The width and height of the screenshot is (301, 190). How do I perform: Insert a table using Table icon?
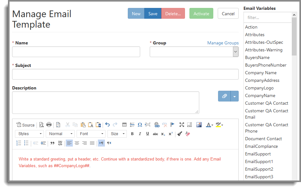(x=124, y=125)
